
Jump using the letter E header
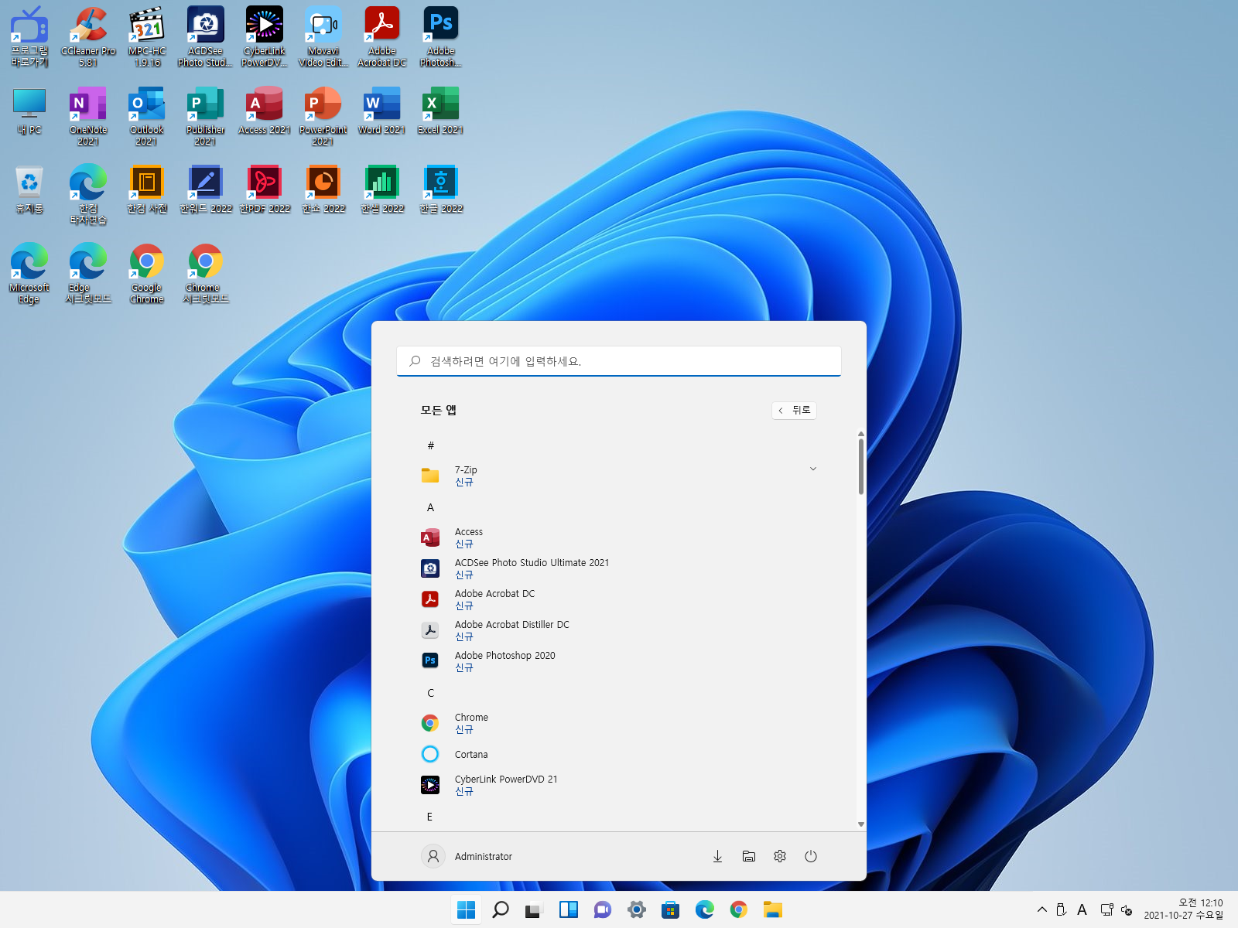pyautogui.click(x=429, y=817)
